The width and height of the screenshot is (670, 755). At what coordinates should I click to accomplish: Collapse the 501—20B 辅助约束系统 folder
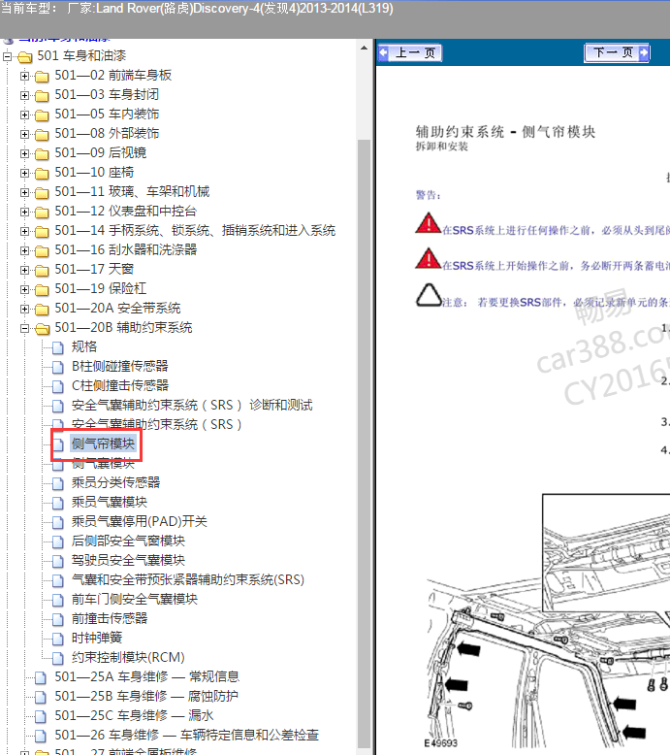click(24, 328)
